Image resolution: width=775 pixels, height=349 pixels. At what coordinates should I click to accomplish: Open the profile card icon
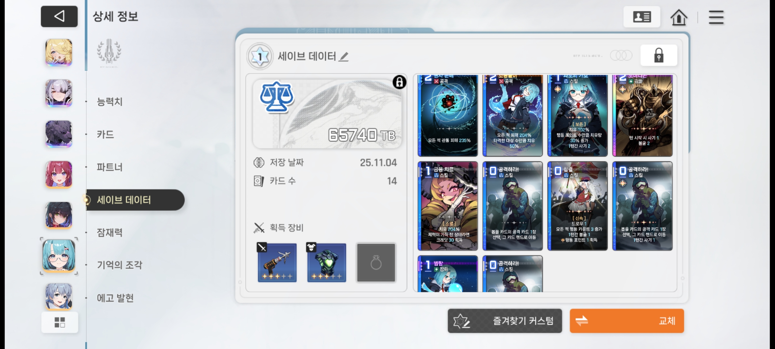coord(642,17)
